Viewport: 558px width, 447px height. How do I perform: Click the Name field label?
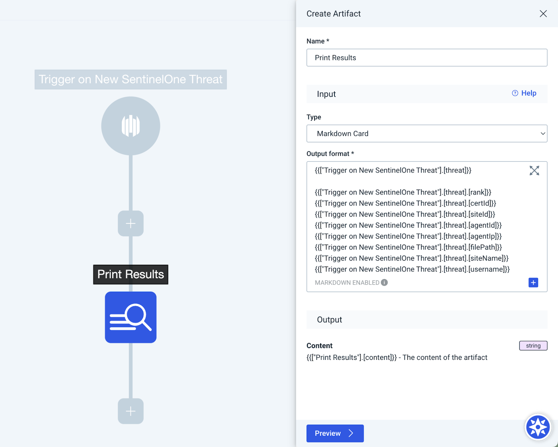click(x=318, y=41)
